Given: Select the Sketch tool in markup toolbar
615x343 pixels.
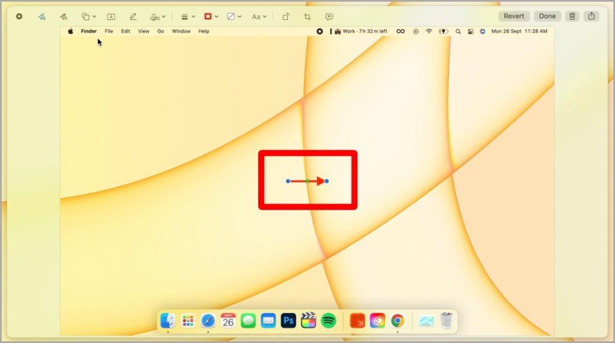Looking at the screenshot, I should [x=42, y=16].
